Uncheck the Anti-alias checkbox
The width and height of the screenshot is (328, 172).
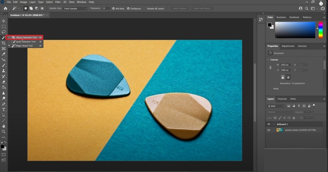(114, 8)
